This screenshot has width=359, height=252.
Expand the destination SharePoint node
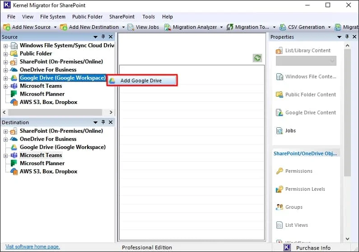5,131
